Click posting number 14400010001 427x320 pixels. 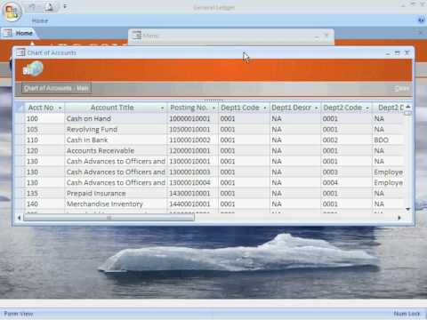(x=193, y=204)
